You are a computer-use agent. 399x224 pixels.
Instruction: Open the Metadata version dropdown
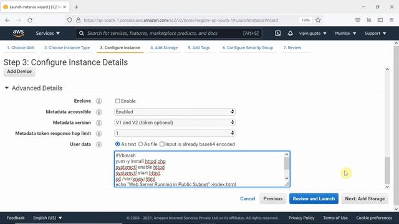point(175,123)
